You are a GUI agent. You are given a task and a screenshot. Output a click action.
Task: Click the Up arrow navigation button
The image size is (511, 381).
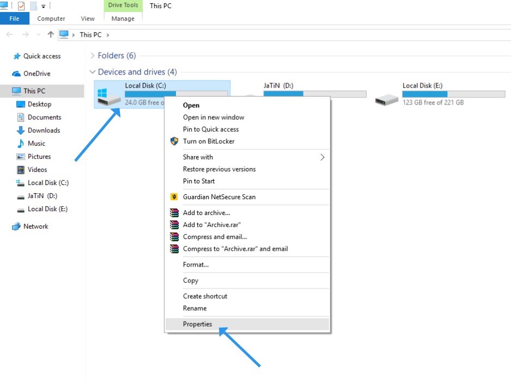point(51,35)
